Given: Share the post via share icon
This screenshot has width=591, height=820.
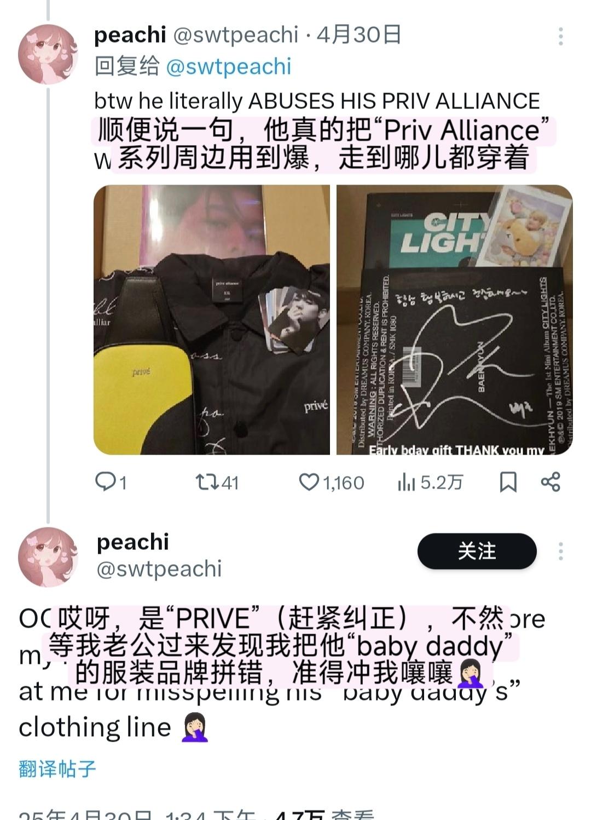Looking at the screenshot, I should coord(551,482).
